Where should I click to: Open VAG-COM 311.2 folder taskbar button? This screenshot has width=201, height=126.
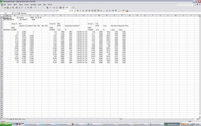[110, 124]
